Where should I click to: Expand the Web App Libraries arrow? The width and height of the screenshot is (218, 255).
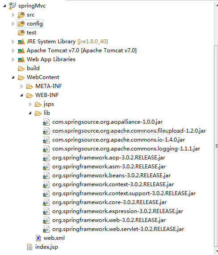13,60
